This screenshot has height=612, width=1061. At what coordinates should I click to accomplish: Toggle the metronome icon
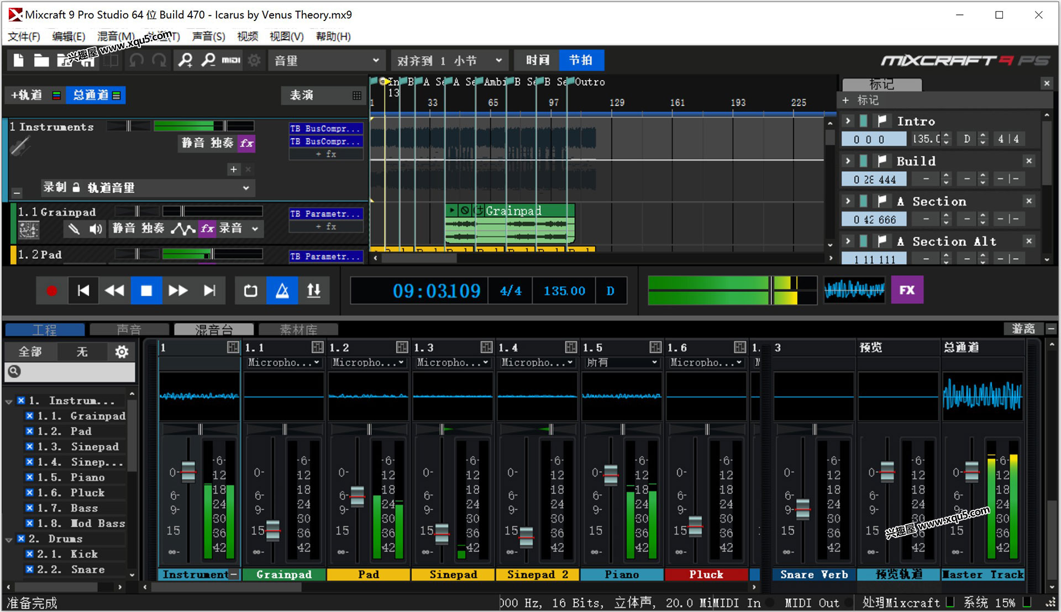click(282, 291)
